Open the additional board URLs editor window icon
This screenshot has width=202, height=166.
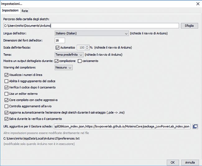pyautogui.click(x=195, y=126)
